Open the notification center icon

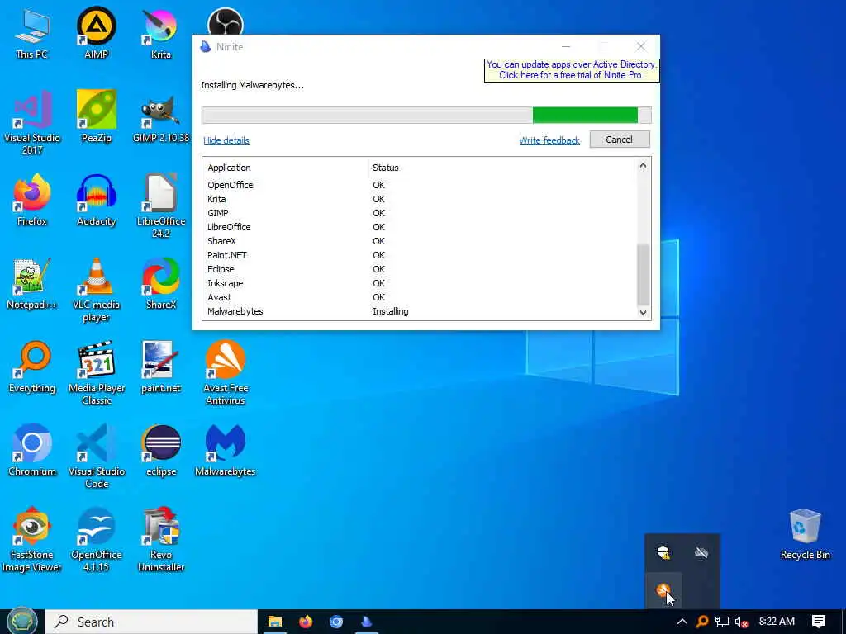(819, 622)
